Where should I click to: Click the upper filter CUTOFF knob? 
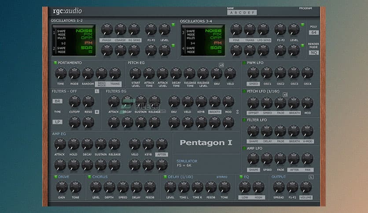pos(75,101)
